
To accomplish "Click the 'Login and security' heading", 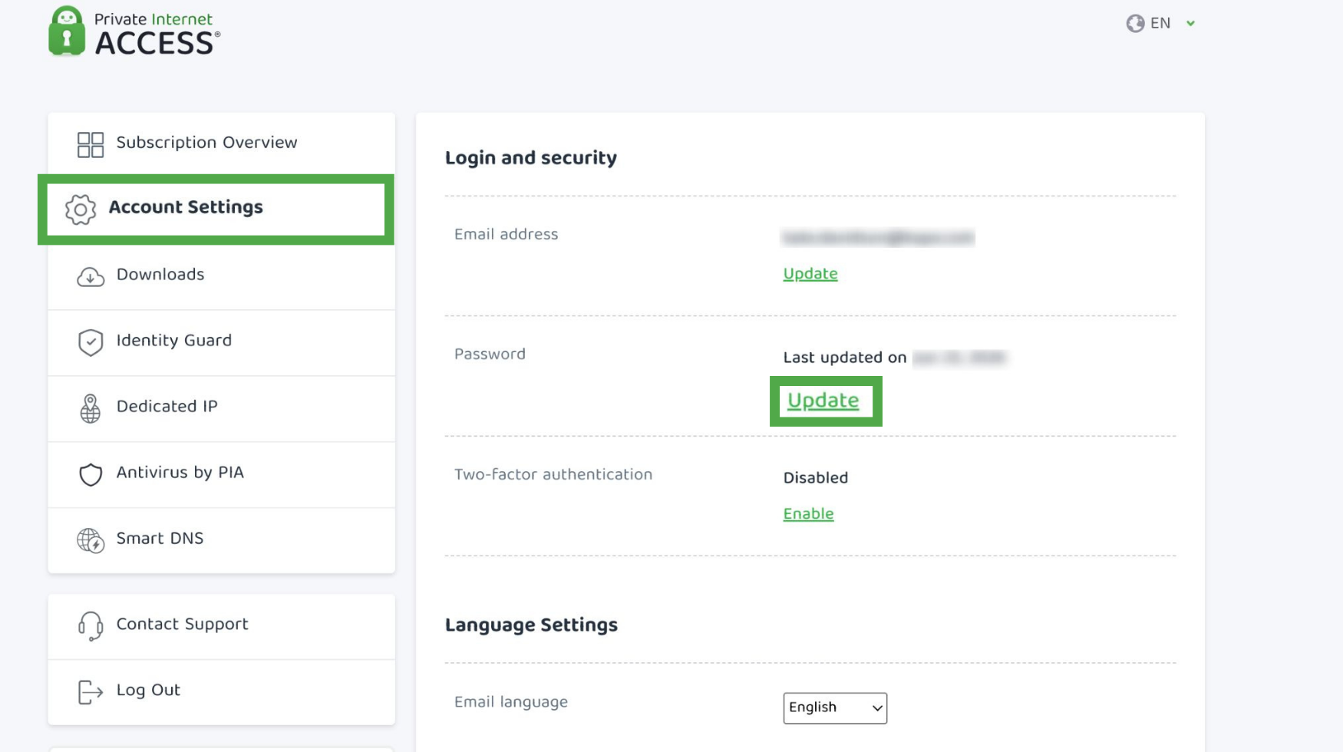I will pyautogui.click(x=531, y=158).
